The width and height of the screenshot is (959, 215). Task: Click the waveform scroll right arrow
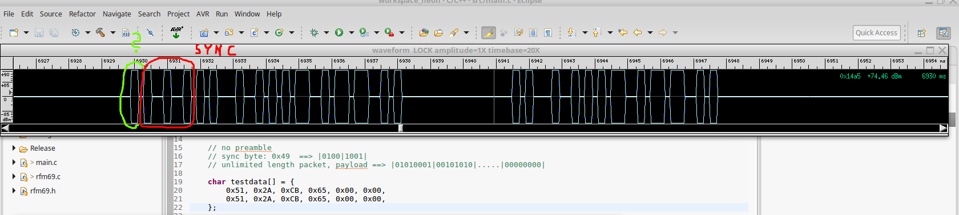(943, 128)
